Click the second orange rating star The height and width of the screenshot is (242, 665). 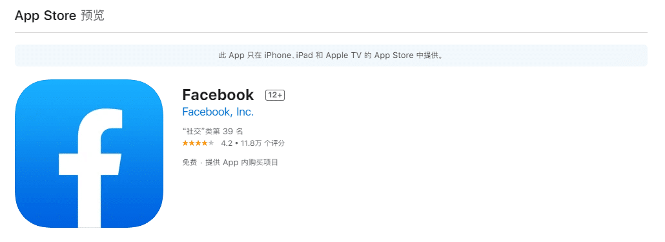coord(192,143)
